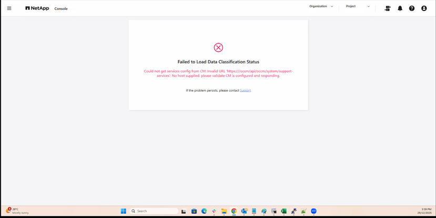
Task: Open Microsoft Edge from taskbar
Action: pyautogui.click(x=204, y=211)
